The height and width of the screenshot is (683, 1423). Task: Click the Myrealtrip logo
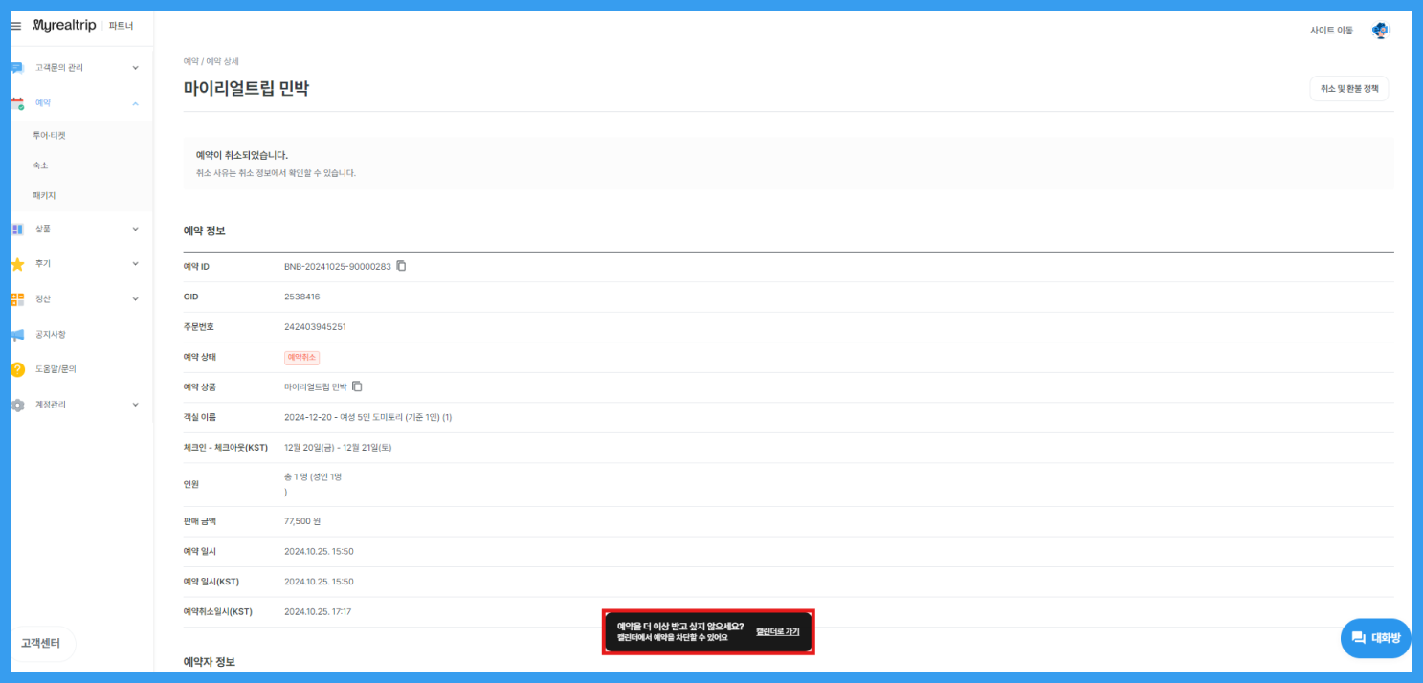tap(64, 26)
